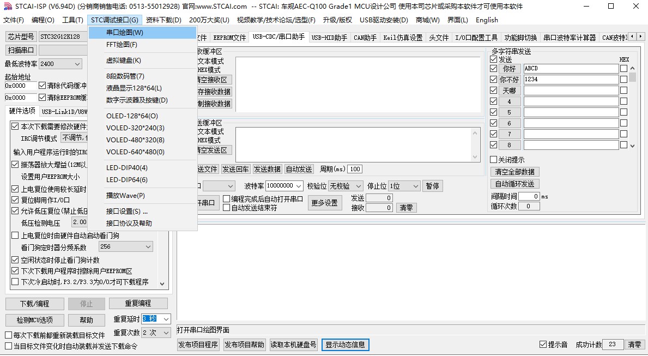
Task: Toggle checkbox beside 你好 row
Action: (493, 69)
